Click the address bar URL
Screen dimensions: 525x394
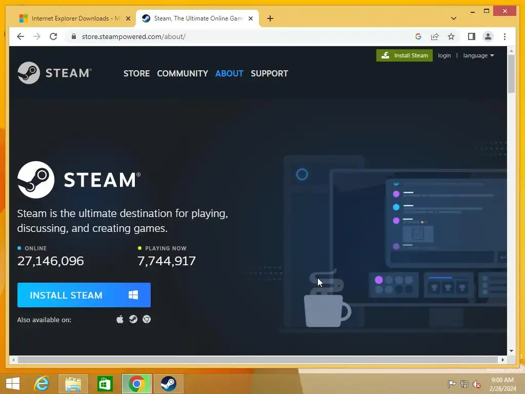pyautogui.click(x=134, y=36)
